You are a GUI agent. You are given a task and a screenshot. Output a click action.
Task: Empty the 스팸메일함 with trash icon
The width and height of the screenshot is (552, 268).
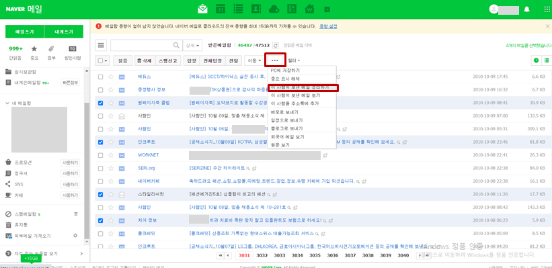tap(75, 214)
